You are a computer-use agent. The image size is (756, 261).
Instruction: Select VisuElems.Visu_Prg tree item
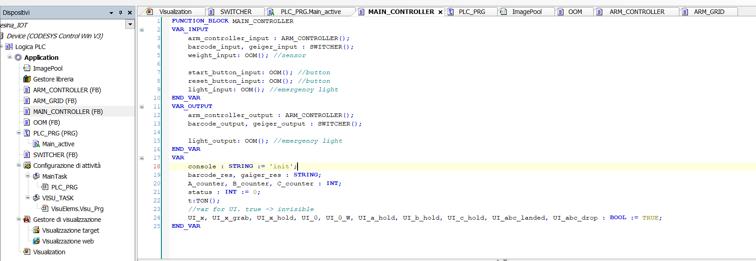click(x=77, y=208)
